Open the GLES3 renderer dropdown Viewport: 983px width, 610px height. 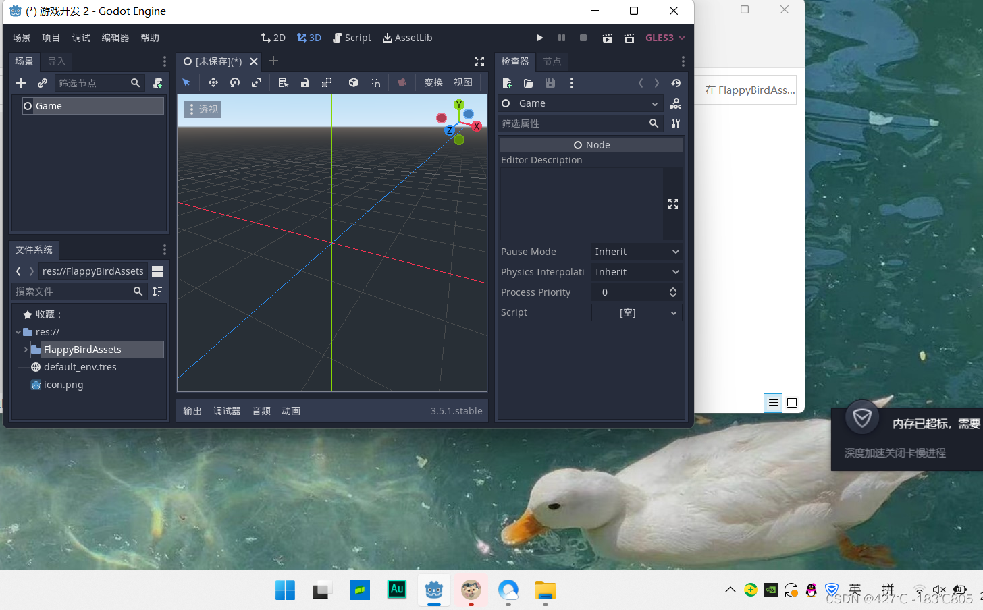click(x=665, y=38)
